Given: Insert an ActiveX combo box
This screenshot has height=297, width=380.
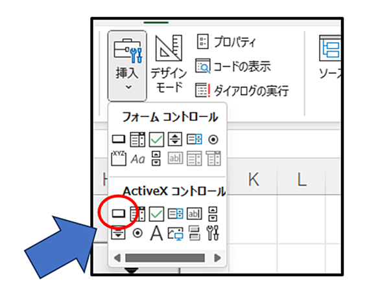Looking at the screenshot, I should [137, 214].
